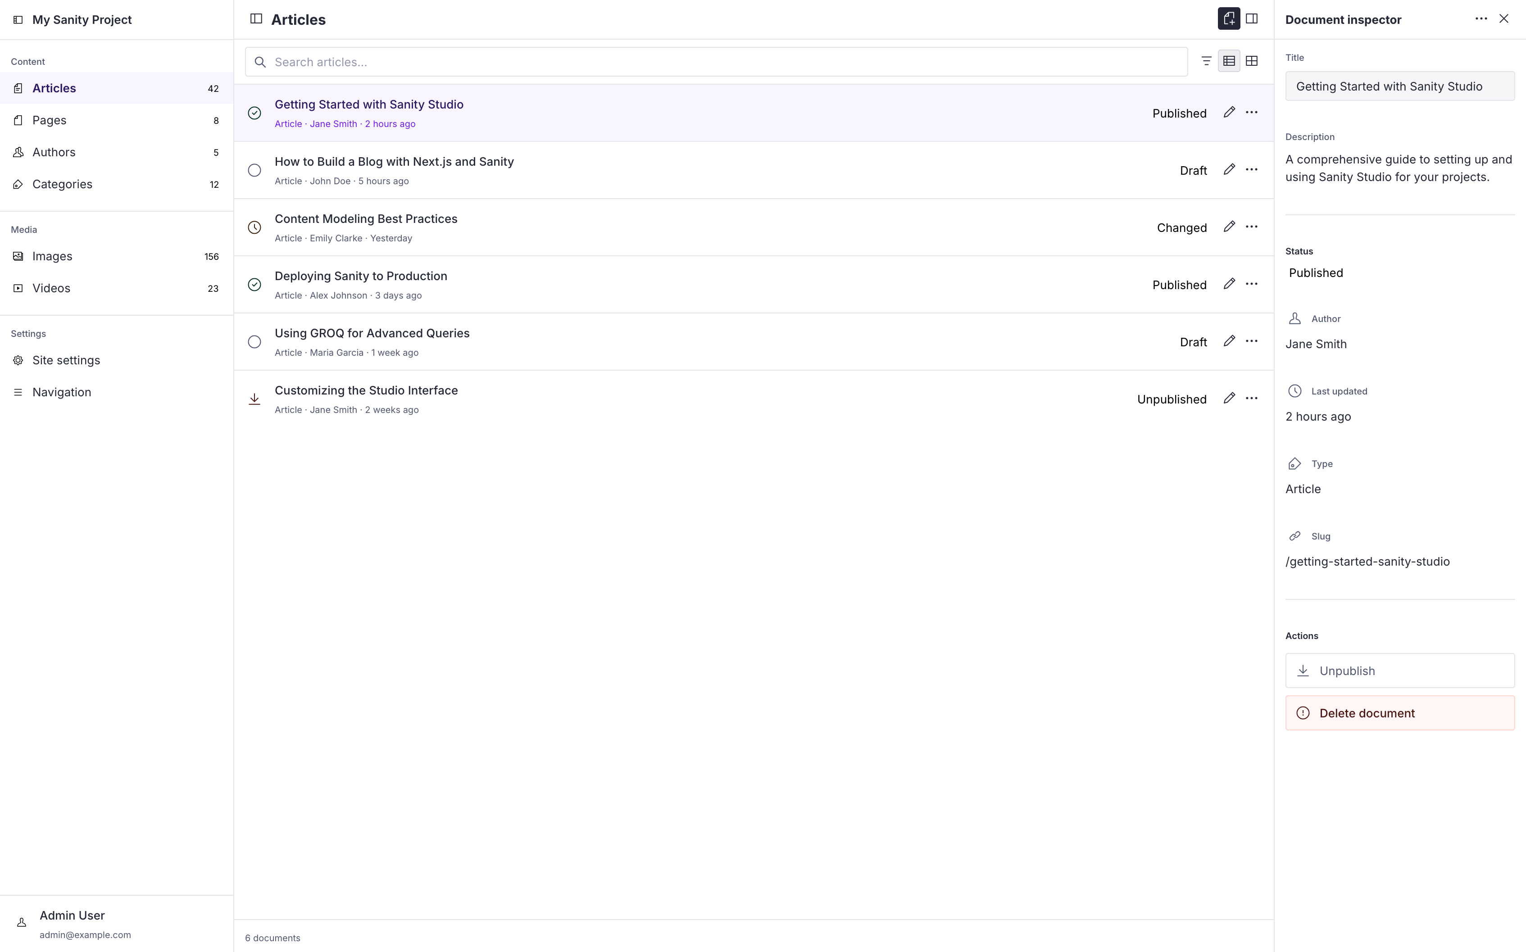
Task: Switch to list view layout
Action: pyautogui.click(x=1229, y=61)
